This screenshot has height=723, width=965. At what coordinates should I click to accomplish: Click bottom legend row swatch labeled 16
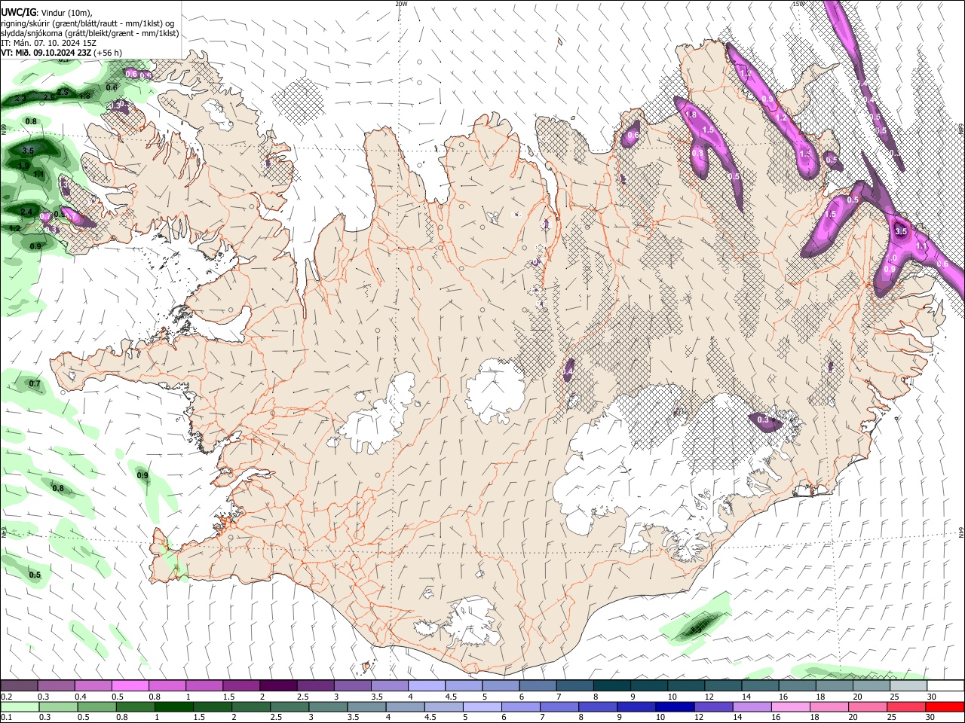coord(791,707)
